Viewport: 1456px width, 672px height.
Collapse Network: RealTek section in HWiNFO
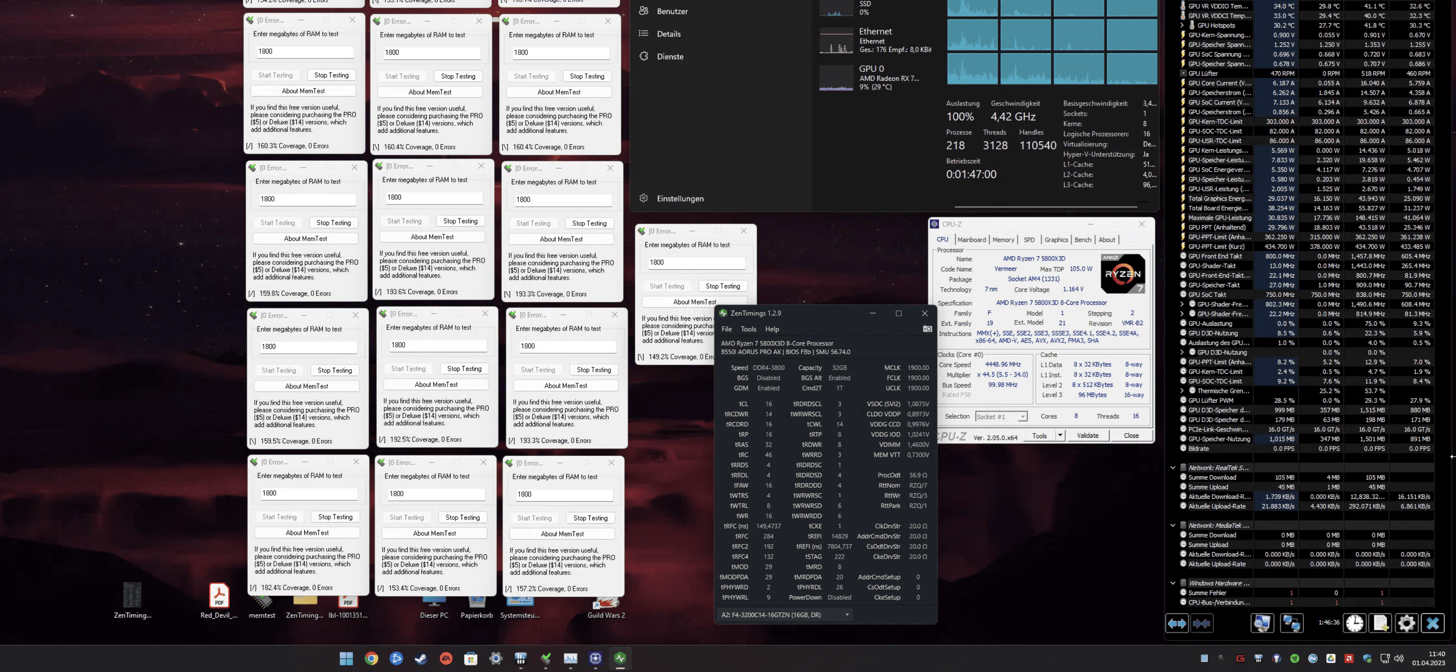pos(1173,468)
